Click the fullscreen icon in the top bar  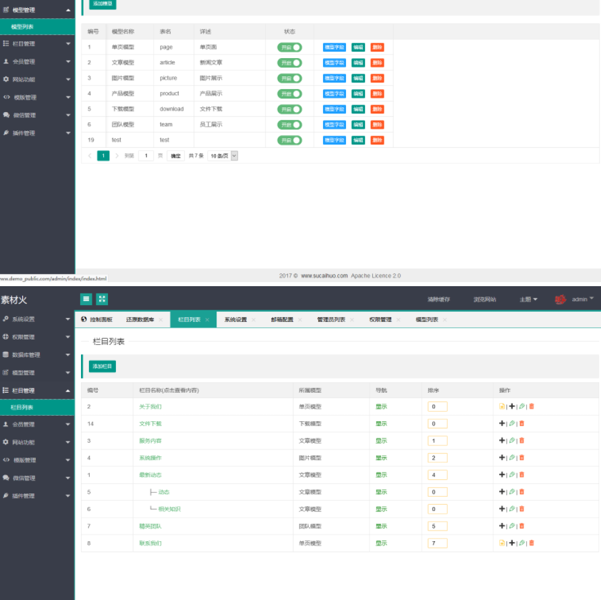(x=102, y=299)
